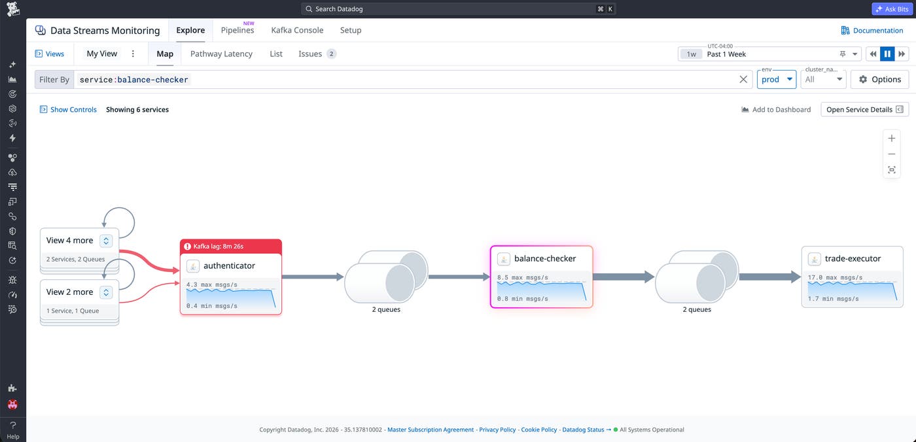
Task: Open the time range dropdown arrow
Action: [x=856, y=54]
